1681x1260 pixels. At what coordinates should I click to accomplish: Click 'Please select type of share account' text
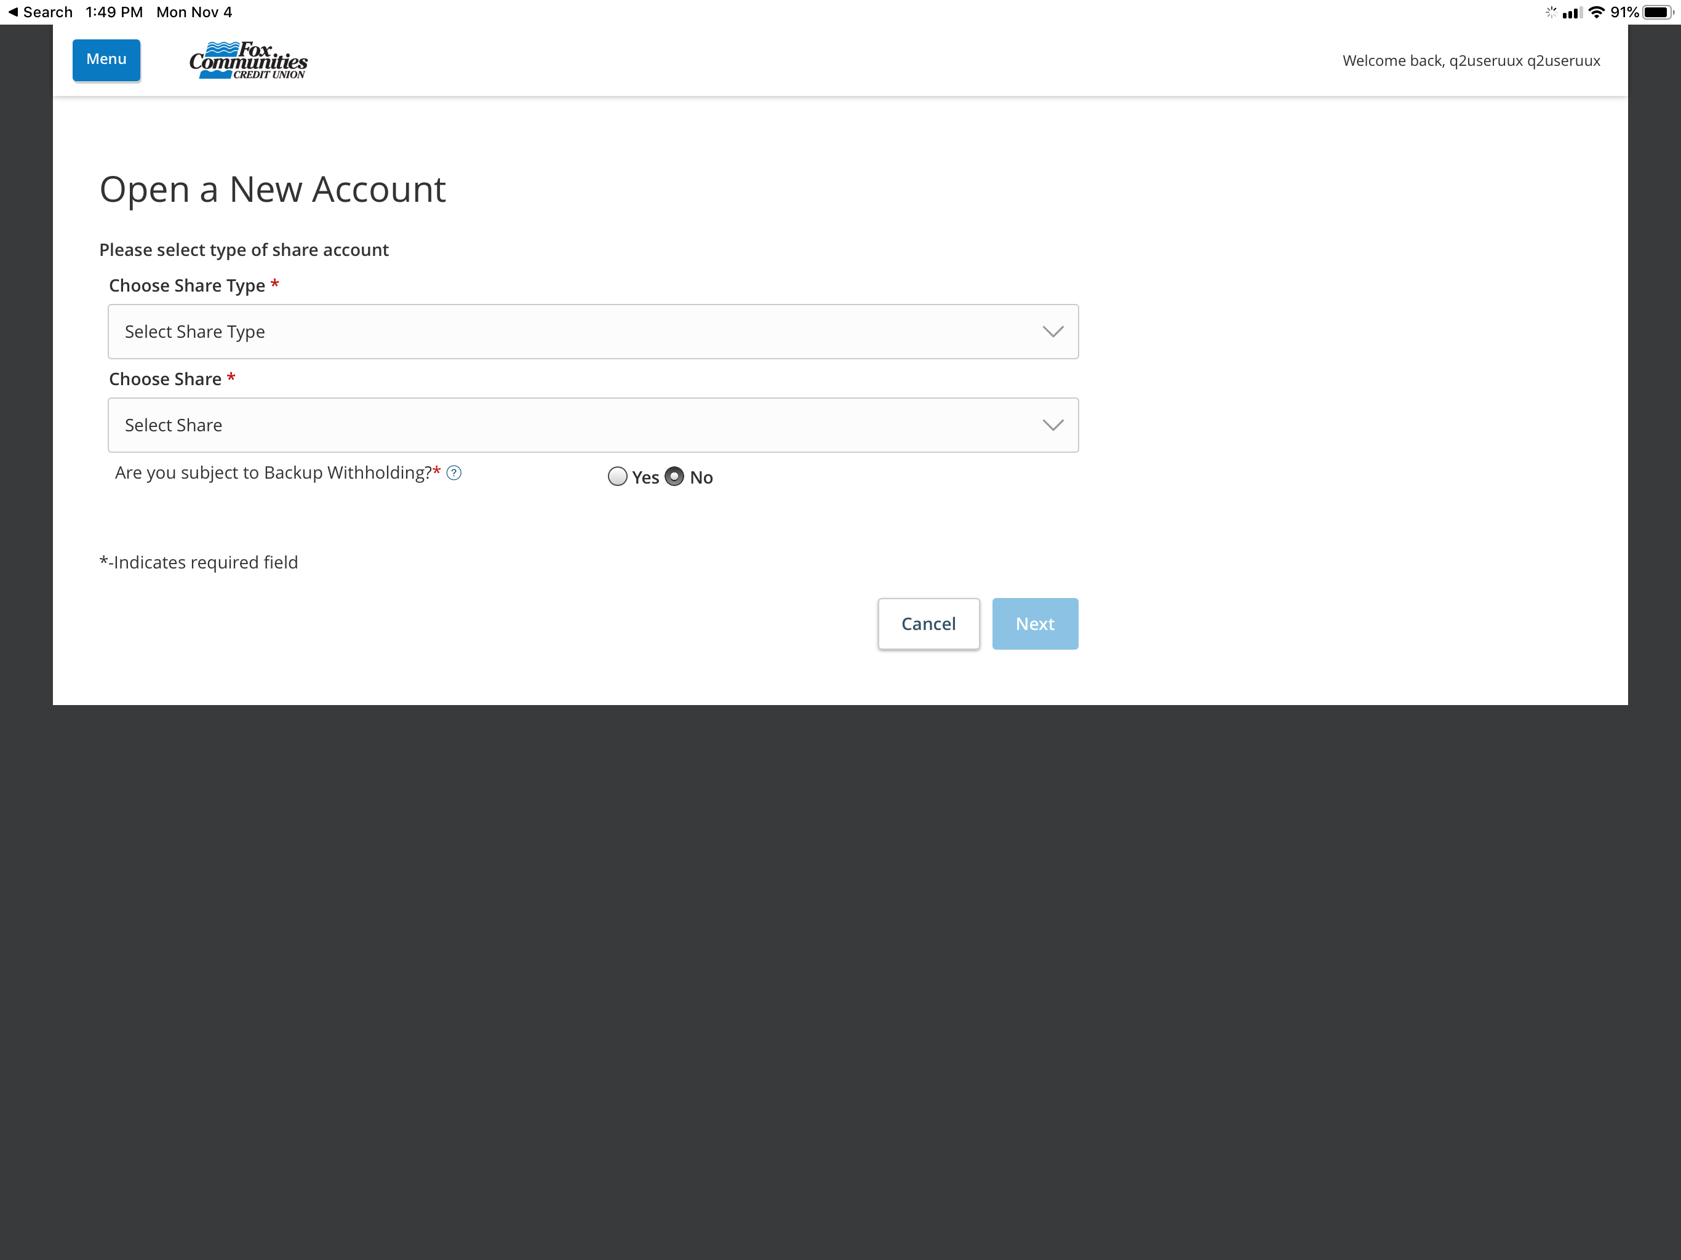point(244,250)
